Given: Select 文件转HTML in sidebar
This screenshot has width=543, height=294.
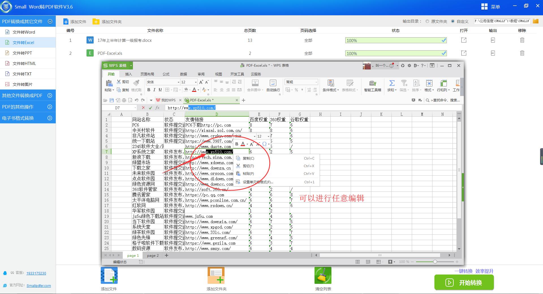Looking at the screenshot, I should point(28,63).
